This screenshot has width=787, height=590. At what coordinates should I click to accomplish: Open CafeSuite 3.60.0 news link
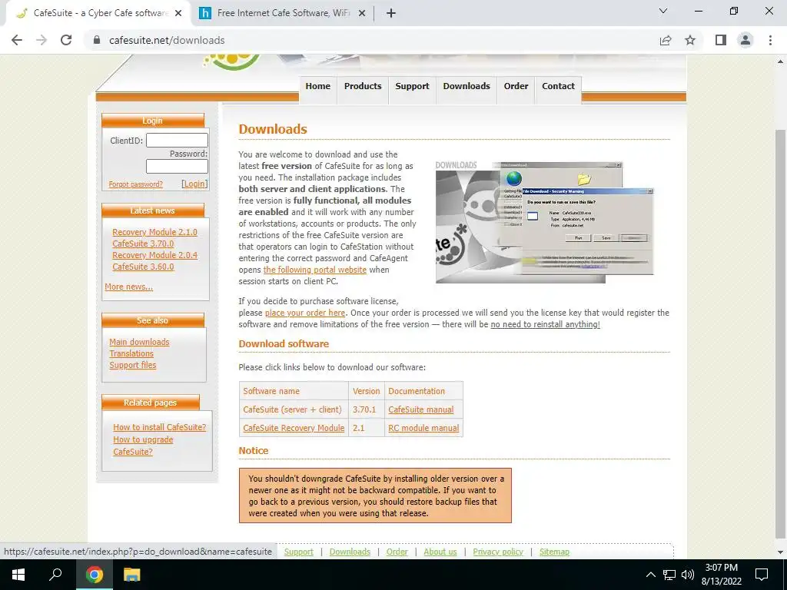[x=143, y=267]
